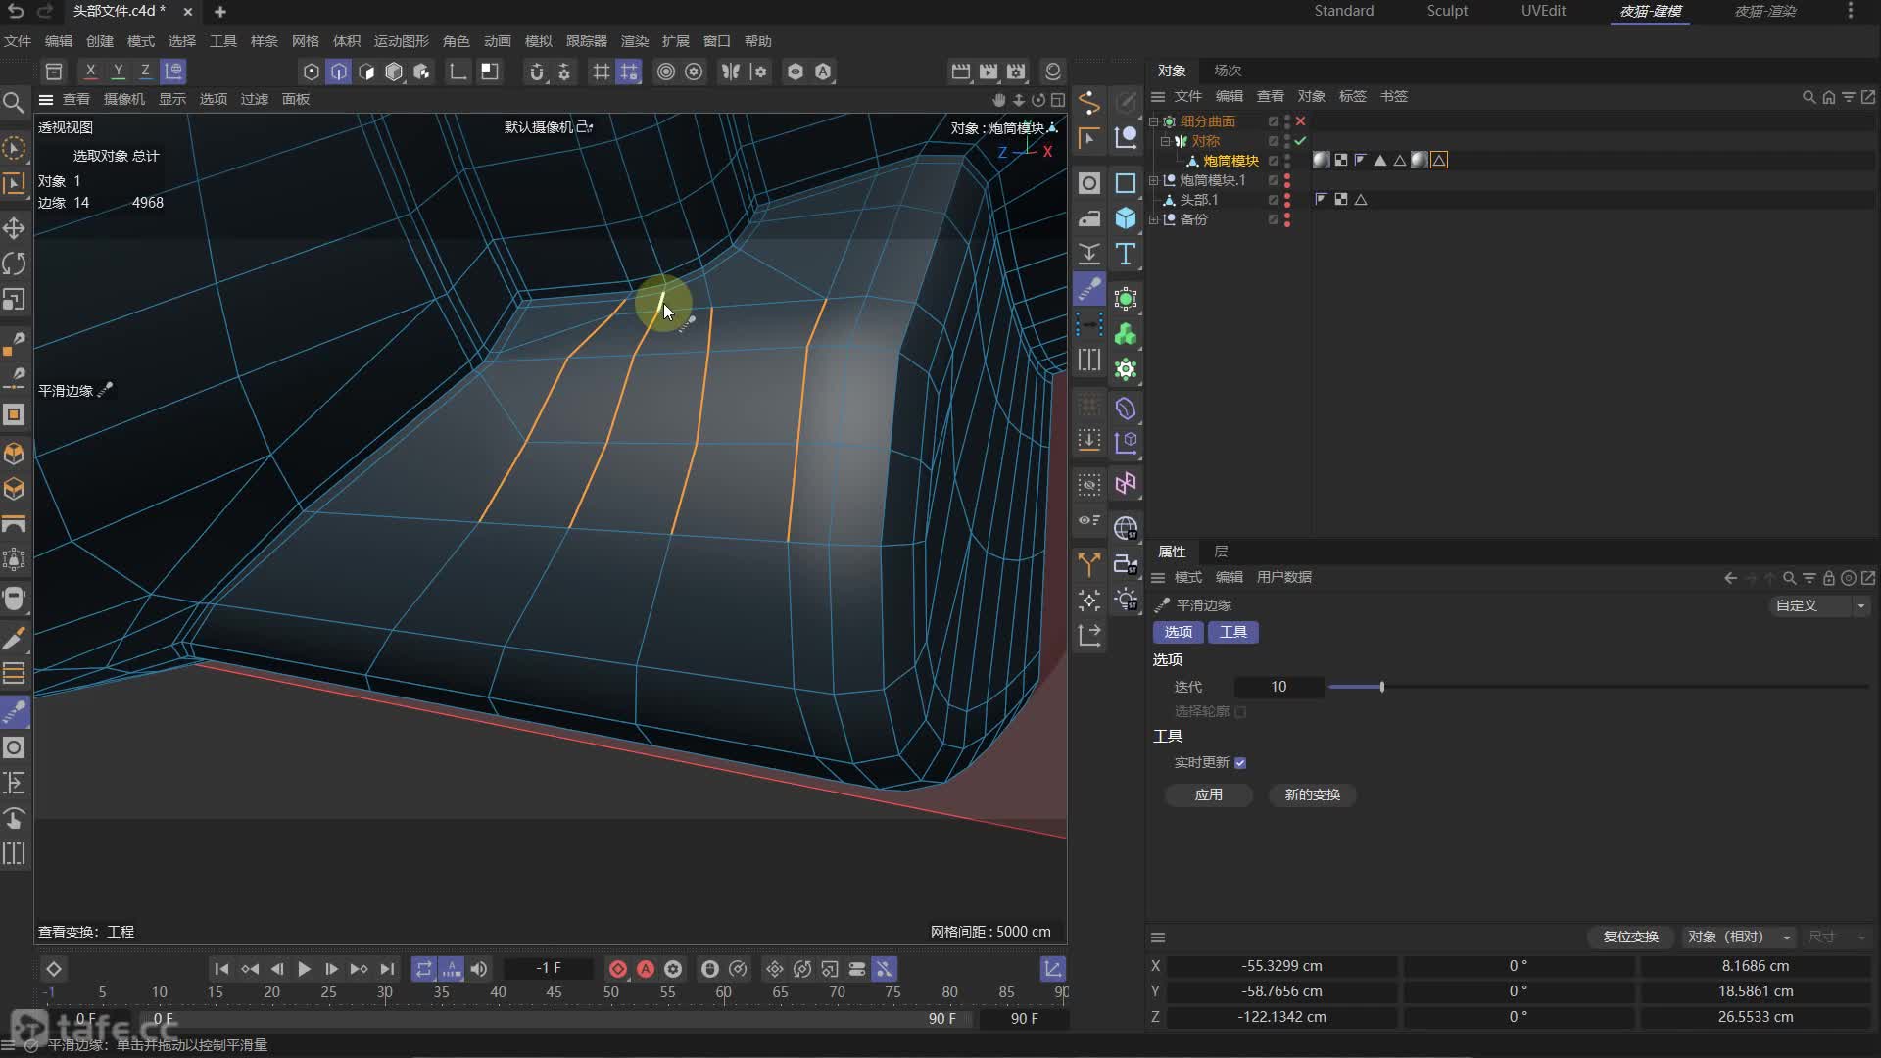Expand the 备份 object
This screenshot has width=1881, height=1058.
pos(1154,219)
